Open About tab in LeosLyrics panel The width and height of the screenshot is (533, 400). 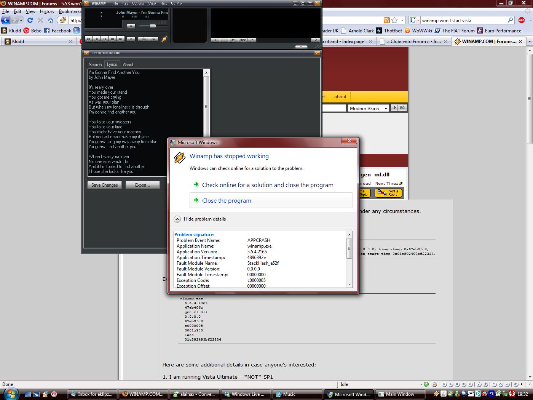[x=128, y=65]
